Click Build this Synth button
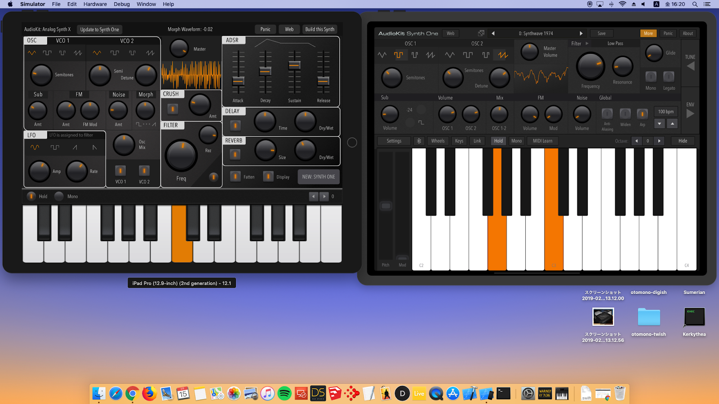The height and width of the screenshot is (404, 719). (320, 29)
